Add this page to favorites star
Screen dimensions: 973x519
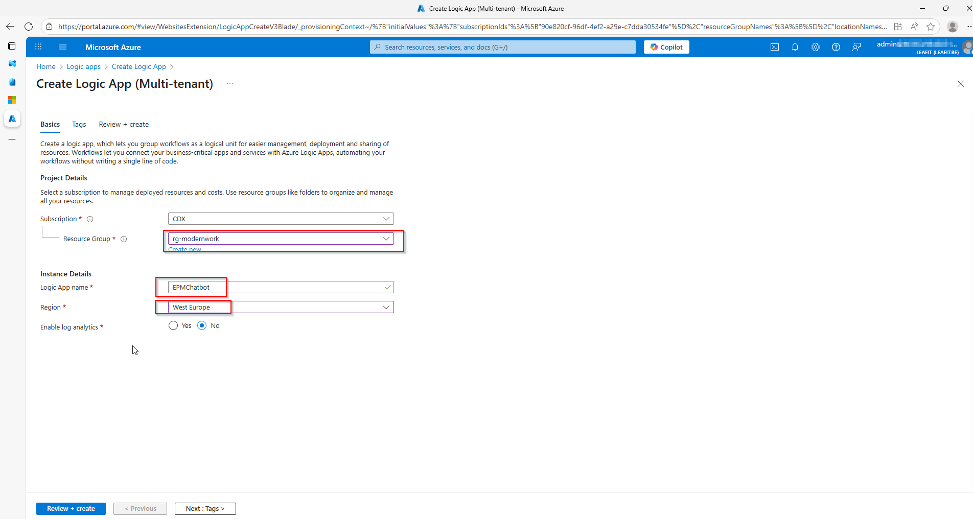[931, 27]
